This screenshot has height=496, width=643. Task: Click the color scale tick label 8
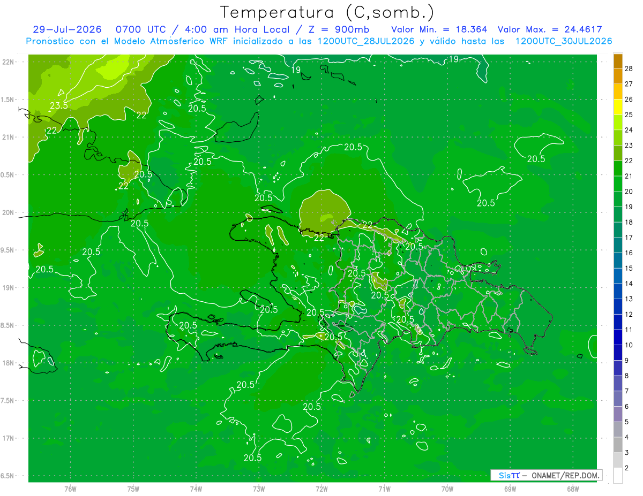(x=627, y=376)
